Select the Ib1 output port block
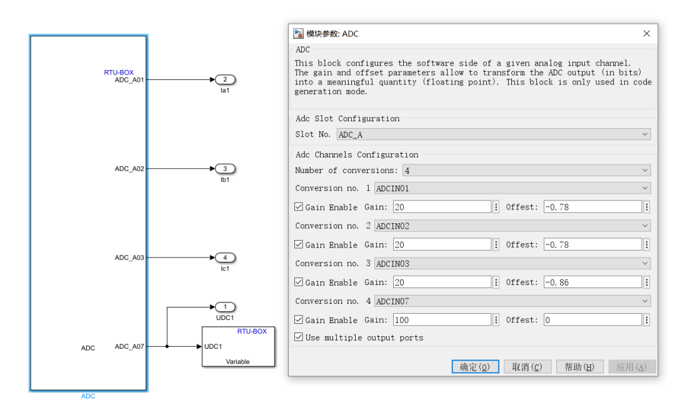The image size is (675, 400). pos(225,169)
